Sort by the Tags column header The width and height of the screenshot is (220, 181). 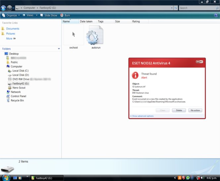[x=105, y=22]
